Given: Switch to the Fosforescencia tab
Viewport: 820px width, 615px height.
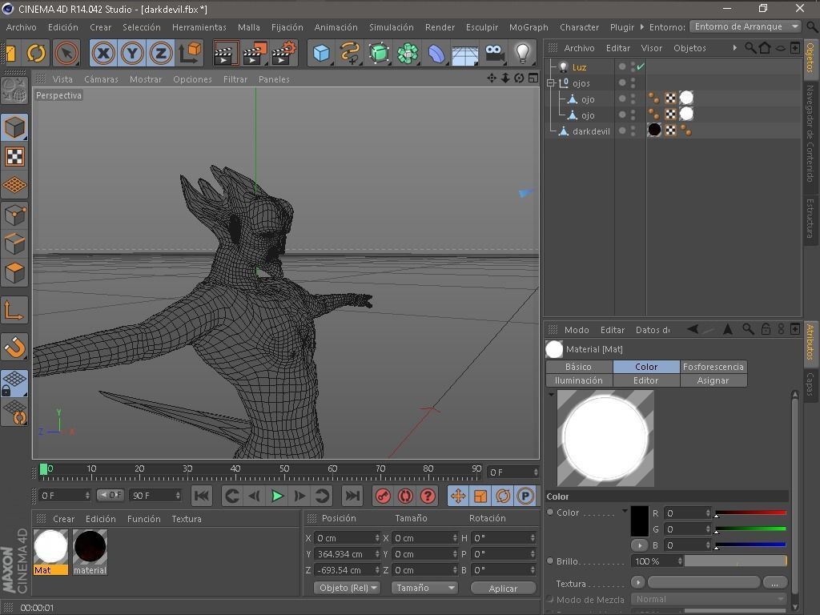Looking at the screenshot, I should 713,367.
